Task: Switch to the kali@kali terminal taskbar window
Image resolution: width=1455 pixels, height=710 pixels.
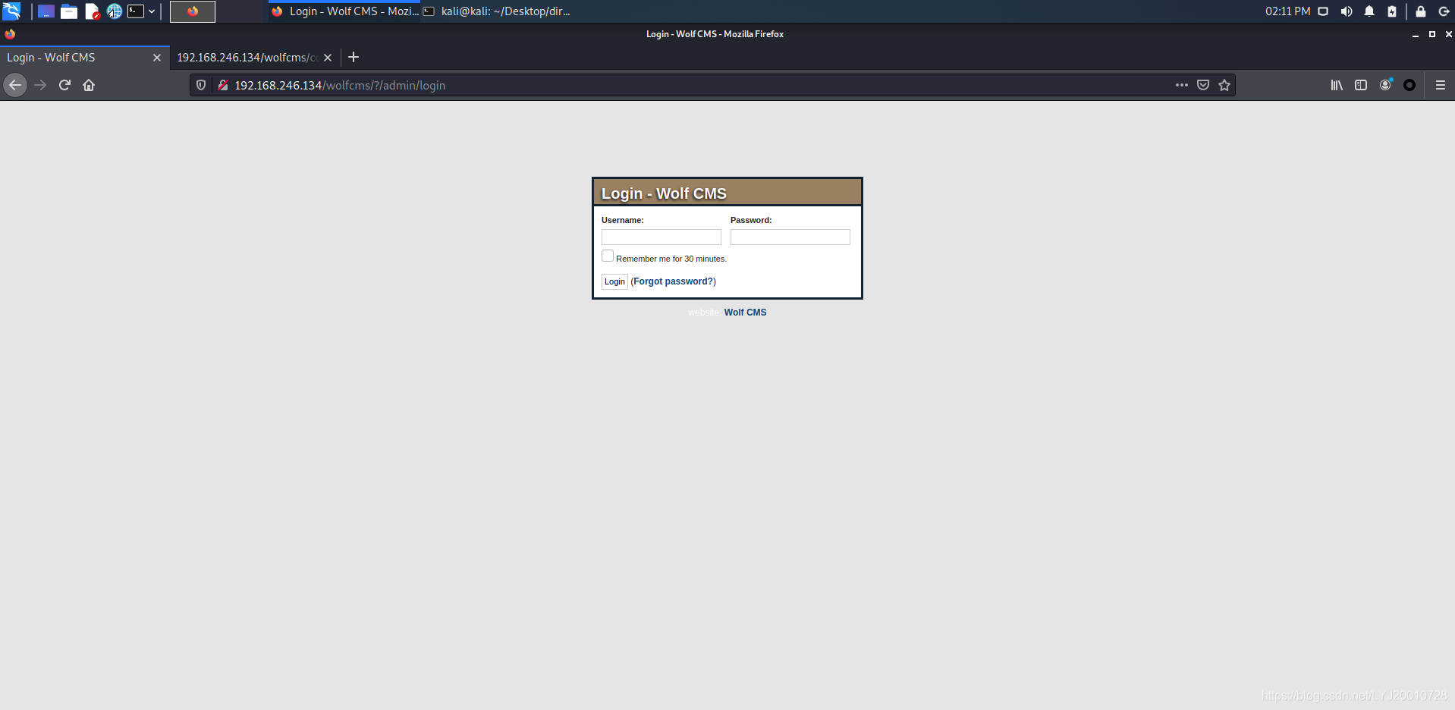Action: tap(497, 11)
